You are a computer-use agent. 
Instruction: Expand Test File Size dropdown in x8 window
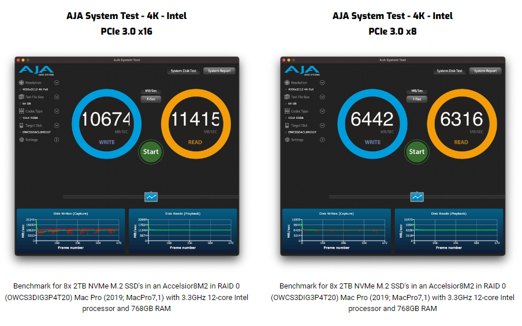click(322, 97)
